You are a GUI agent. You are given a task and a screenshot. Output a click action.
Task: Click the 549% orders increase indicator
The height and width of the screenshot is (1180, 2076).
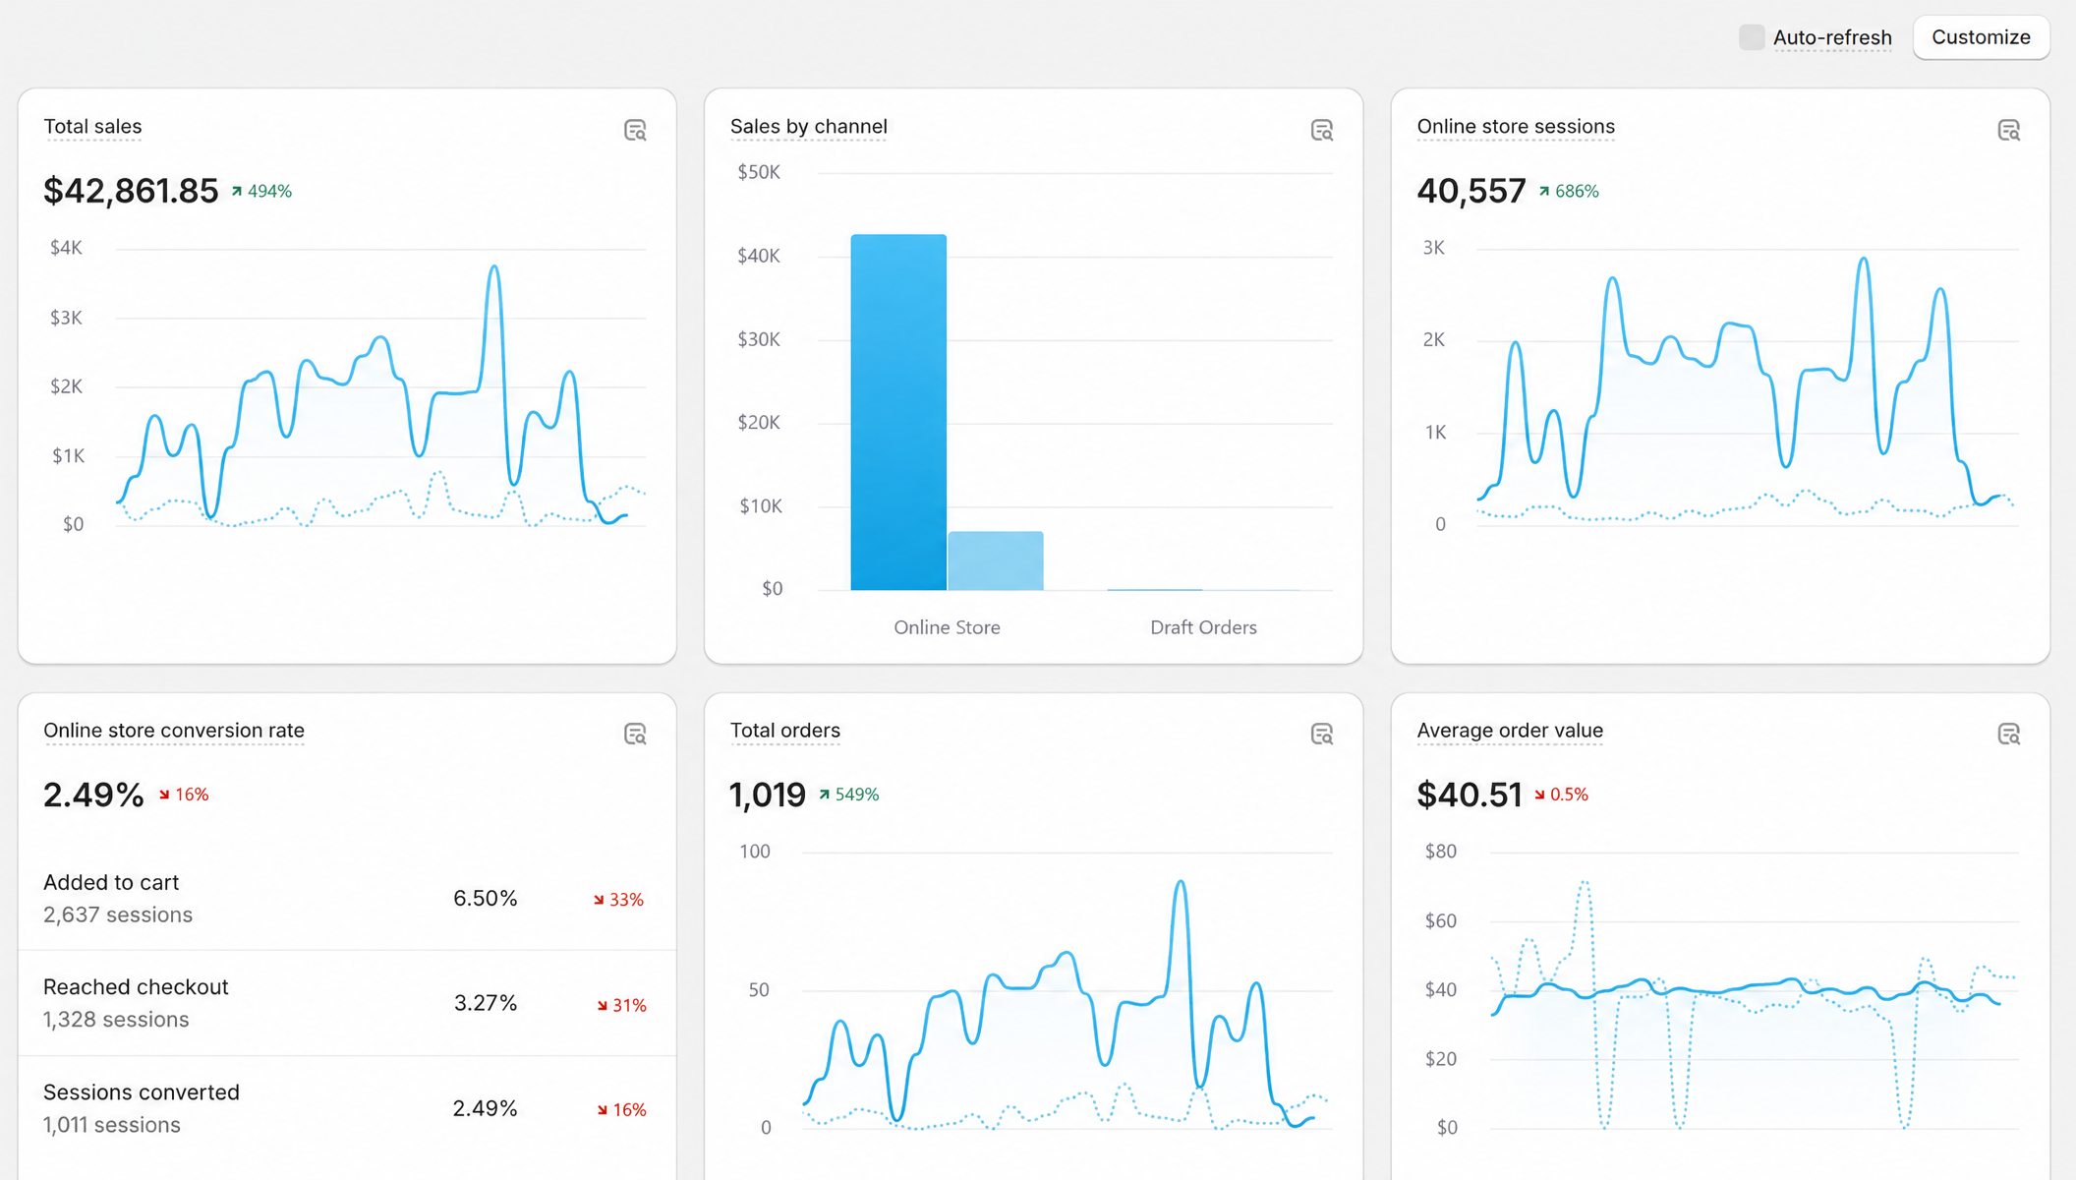(x=849, y=795)
